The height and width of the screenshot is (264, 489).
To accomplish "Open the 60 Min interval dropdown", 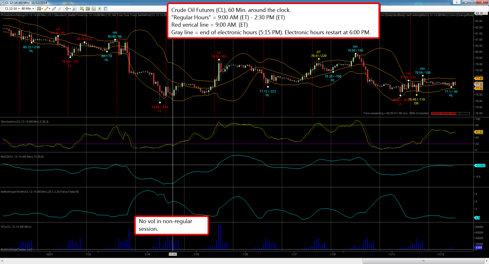I will [x=28, y=9].
